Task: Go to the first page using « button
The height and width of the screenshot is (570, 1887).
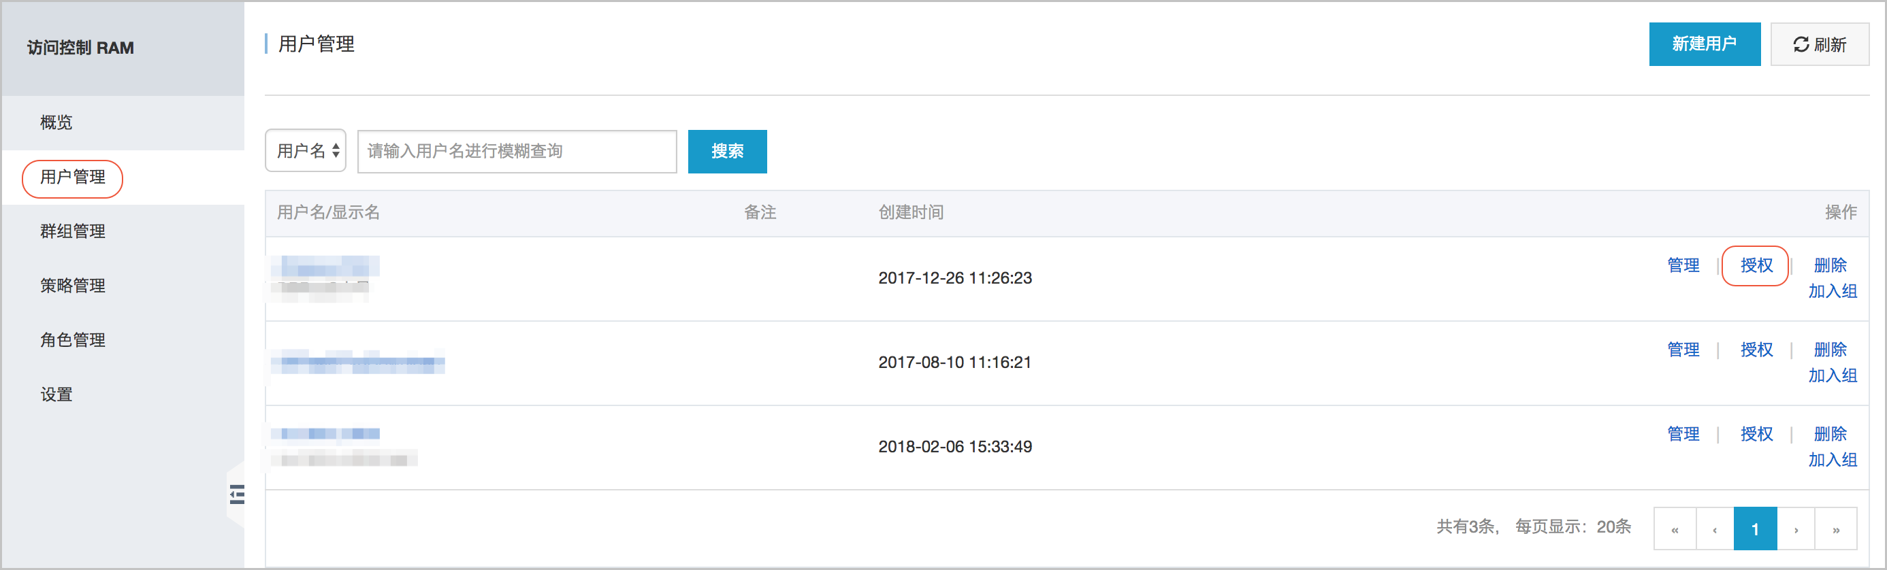Action: 1675,529
